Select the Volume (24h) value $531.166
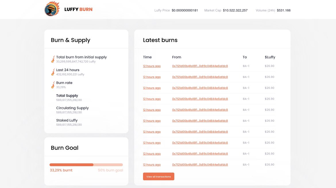This screenshot has width=336, height=188. pos(284,10)
